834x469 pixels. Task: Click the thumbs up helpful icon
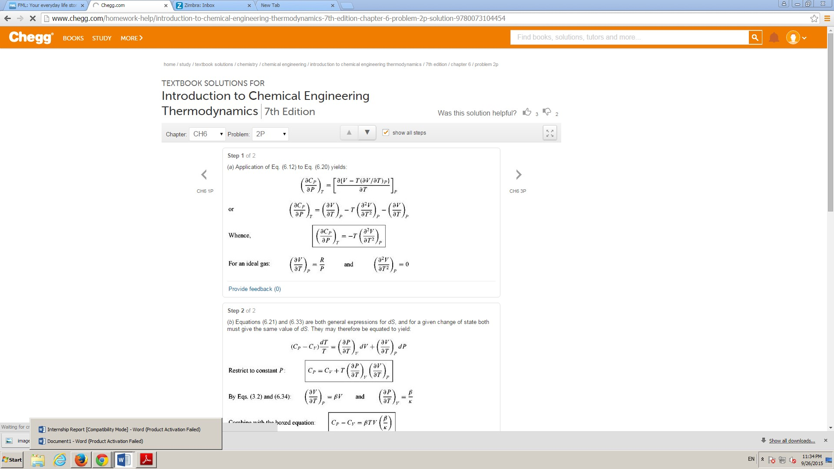pyautogui.click(x=527, y=112)
